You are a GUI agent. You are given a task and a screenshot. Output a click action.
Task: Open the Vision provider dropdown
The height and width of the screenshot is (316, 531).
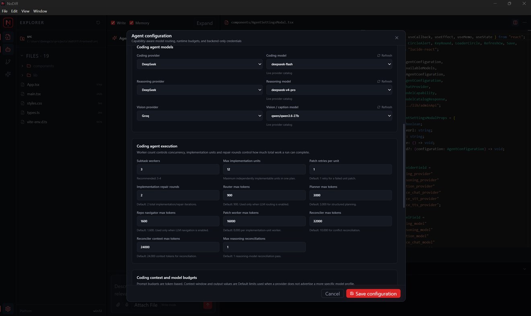tap(200, 116)
